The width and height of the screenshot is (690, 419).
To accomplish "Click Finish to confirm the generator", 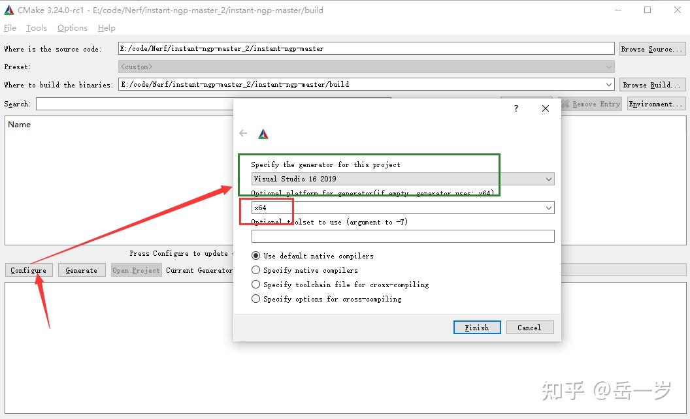I will click(x=476, y=327).
